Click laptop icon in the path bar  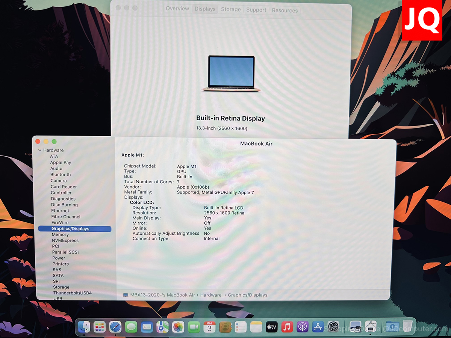pyautogui.click(x=126, y=295)
